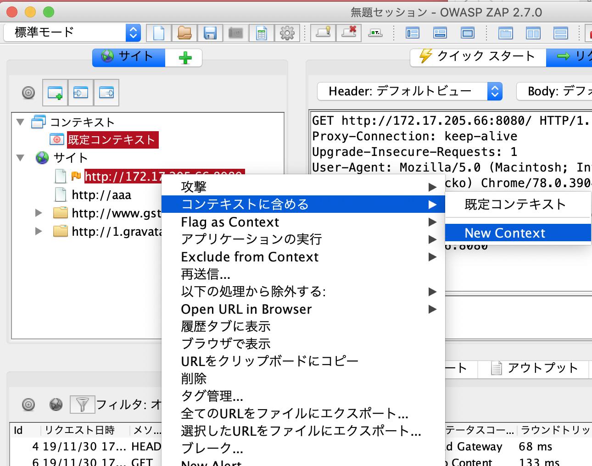This screenshot has width=592, height=466.
Task: Select the maximized full-screen layout icon
Action: (x=468, y=33)
